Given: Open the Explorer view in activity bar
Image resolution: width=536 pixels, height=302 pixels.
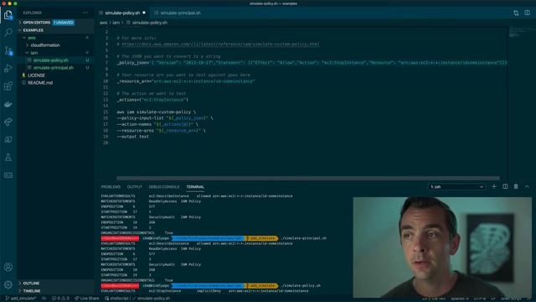Looking at the screenshot, I should tap(8, 15).
